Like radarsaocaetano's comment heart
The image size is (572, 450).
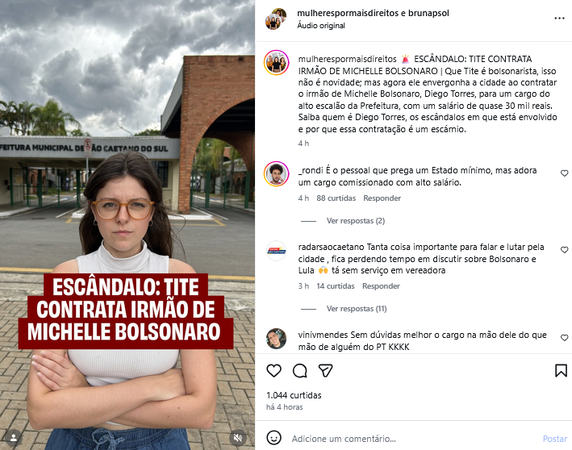pos(565,250)
